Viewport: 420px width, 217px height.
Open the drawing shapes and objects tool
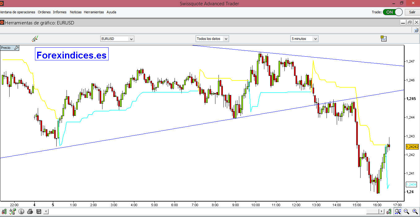tap(13, 212)
